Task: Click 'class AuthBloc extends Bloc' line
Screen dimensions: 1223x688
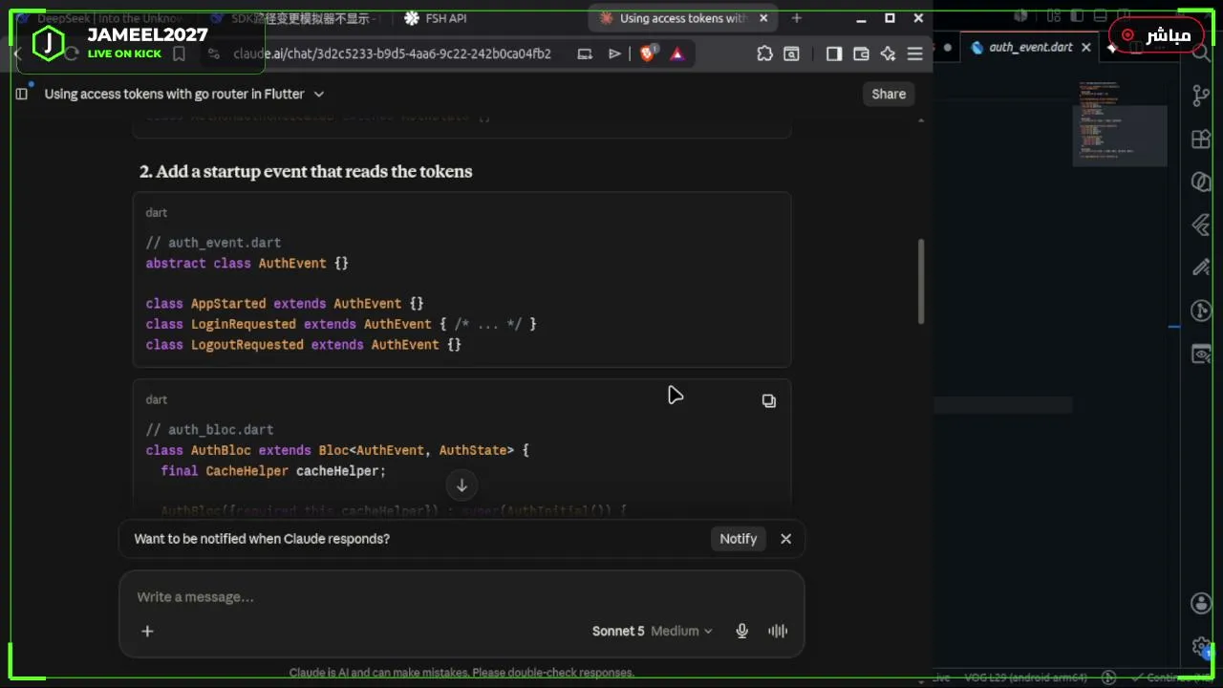Action: click(337, 450)
